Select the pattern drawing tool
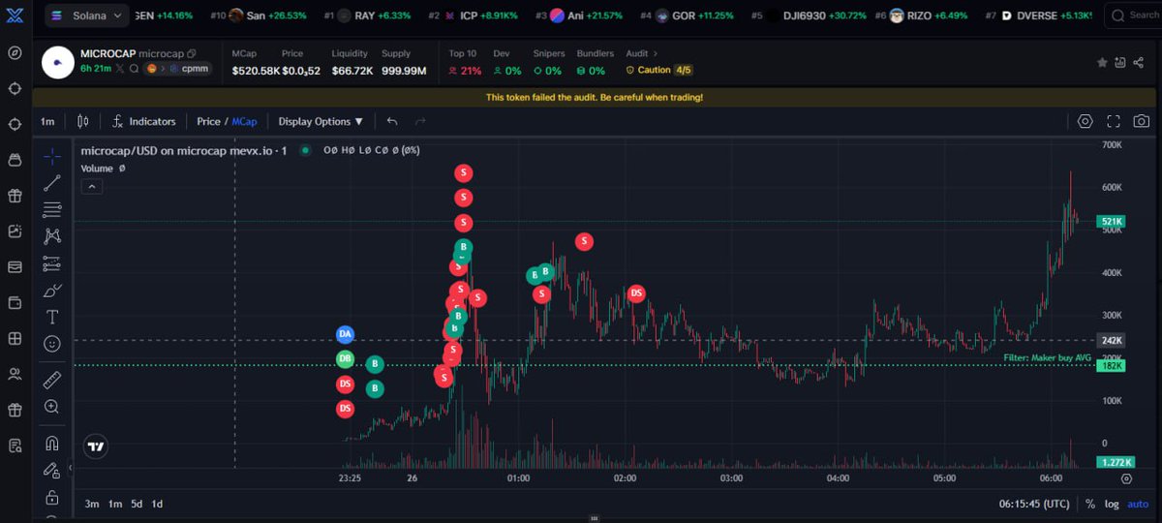This screenshot has height=523, width=1162. click(52, 235)
